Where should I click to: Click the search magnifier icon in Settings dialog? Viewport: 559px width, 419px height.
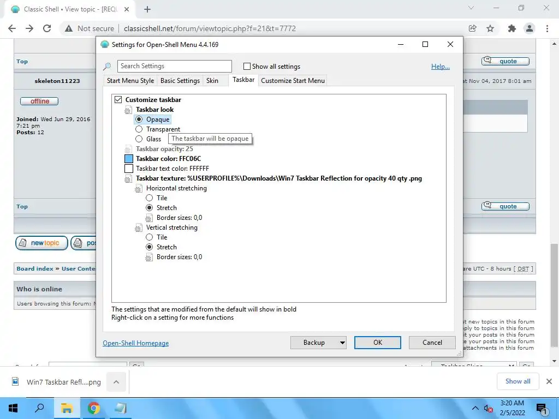coord(107,66)
